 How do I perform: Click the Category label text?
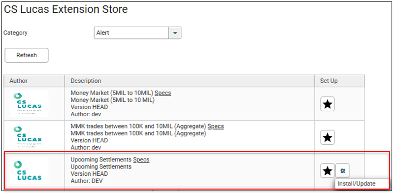coord(15,33)
